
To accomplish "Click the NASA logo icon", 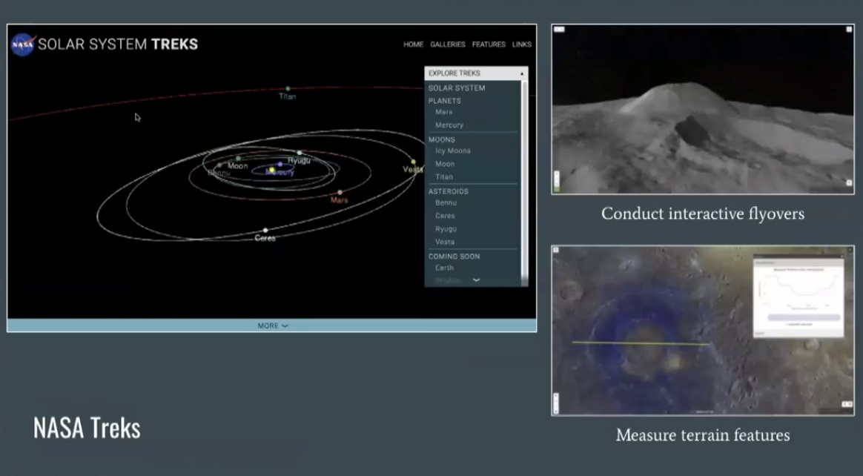I will (x=23, y=44).
